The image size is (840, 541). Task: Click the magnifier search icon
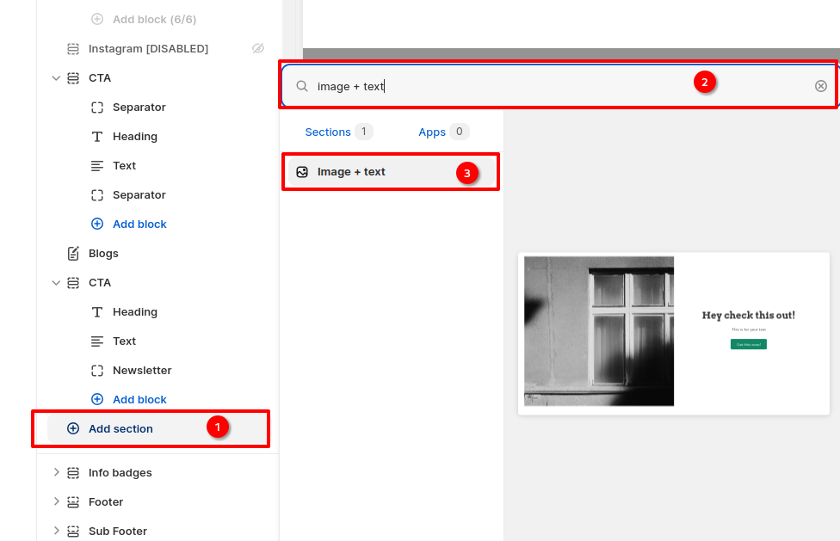pos(302,86)
